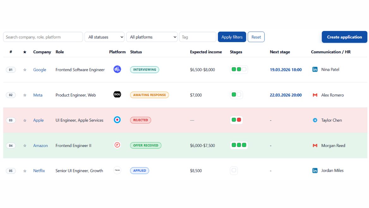Screen dimensions: 369x208
Task: Click the Platform column header
Action: [x=118, y=52]
